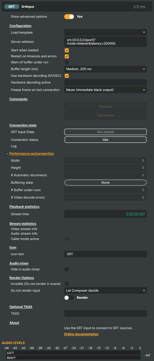Enable Warn of buffer under run
The width and height of the screenshot is (154, 361).
click(67, 62)
